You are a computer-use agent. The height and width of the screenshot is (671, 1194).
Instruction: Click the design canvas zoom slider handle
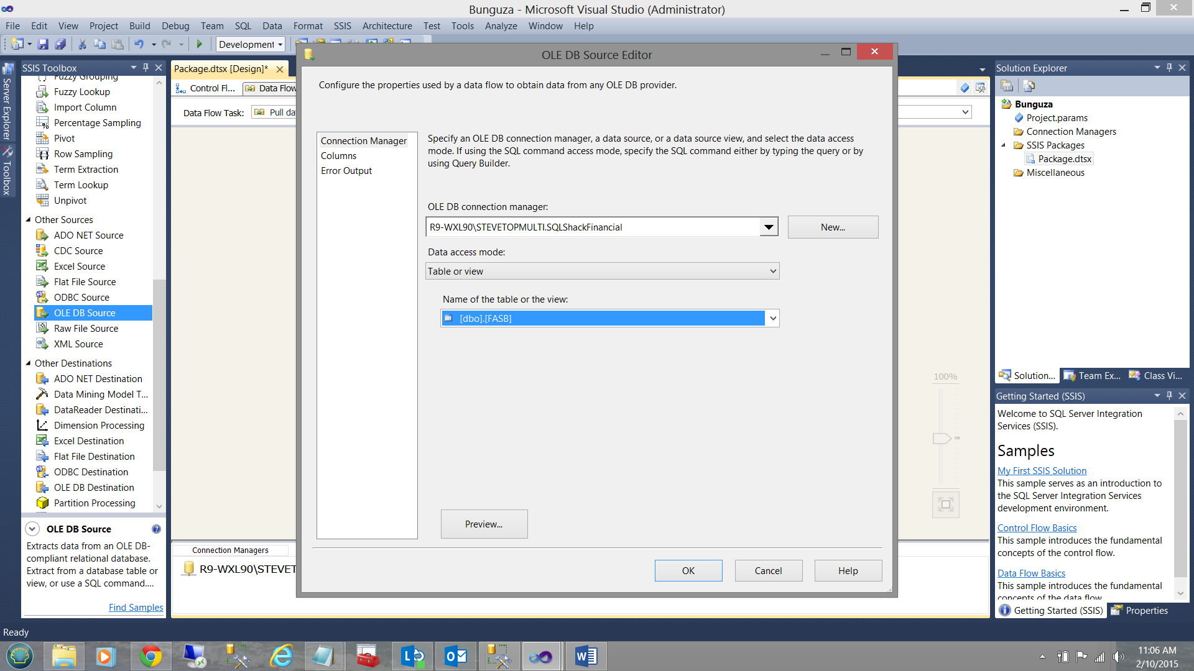pos(942,438)
